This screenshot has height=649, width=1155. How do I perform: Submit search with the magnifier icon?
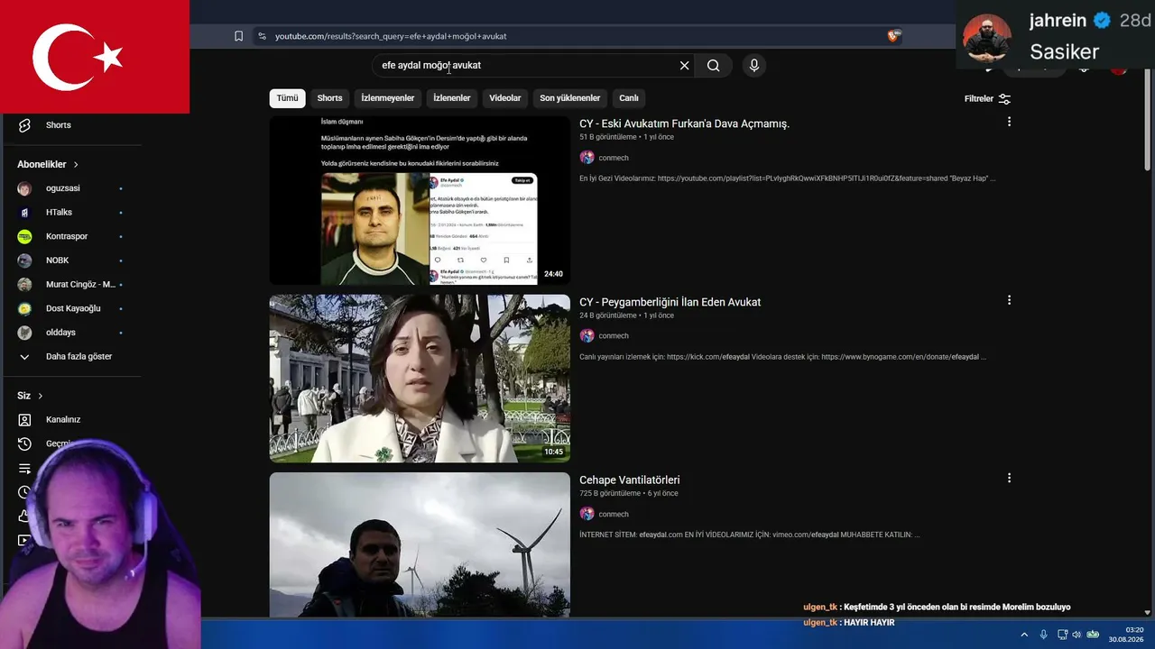[713, 65]
